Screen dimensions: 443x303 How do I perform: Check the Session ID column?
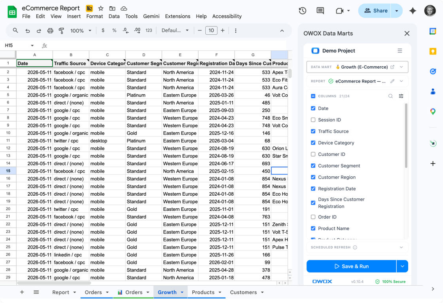(x=313, y=120)
